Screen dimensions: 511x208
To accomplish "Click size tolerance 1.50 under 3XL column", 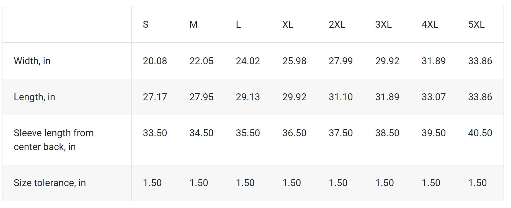I will pos(384,183).
